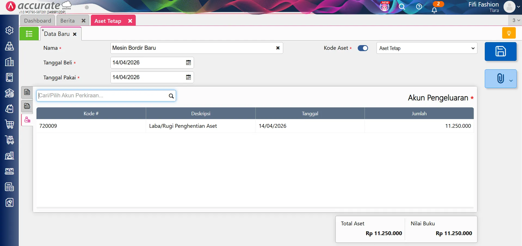
Task: Open calendar picker for Tanggal Pakai
Action: tap(188, 77)
